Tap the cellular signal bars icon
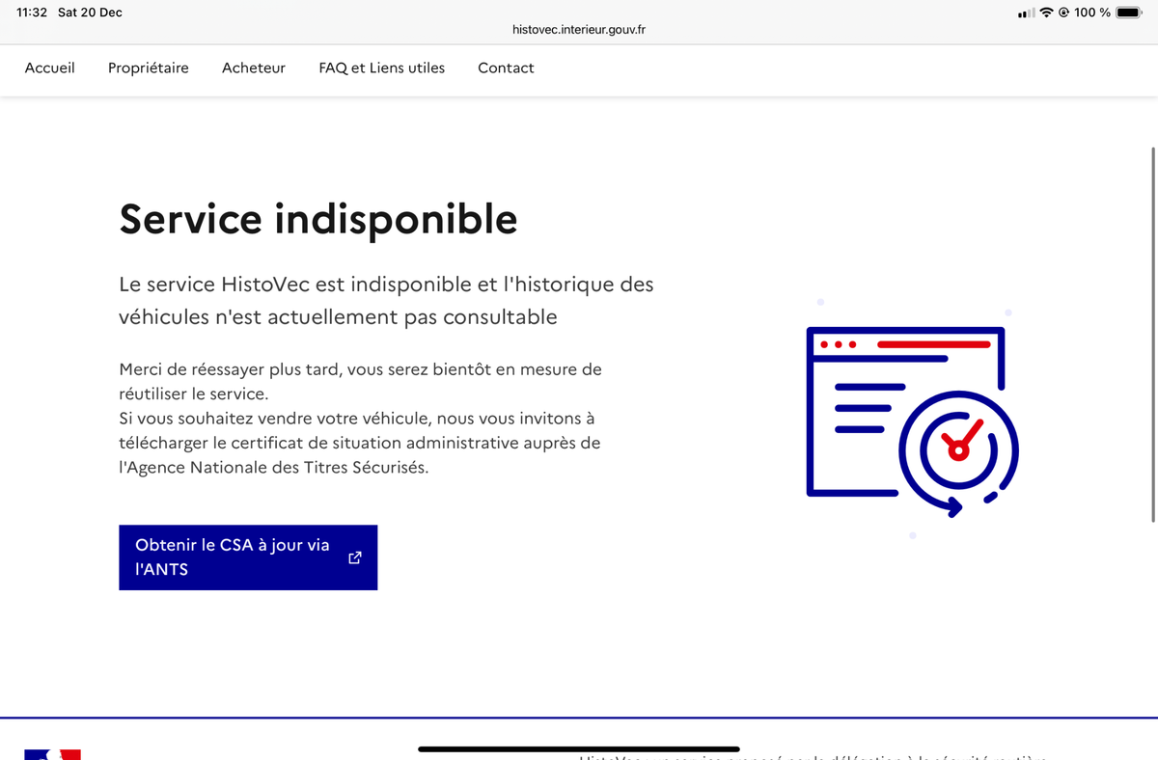 1026,14
